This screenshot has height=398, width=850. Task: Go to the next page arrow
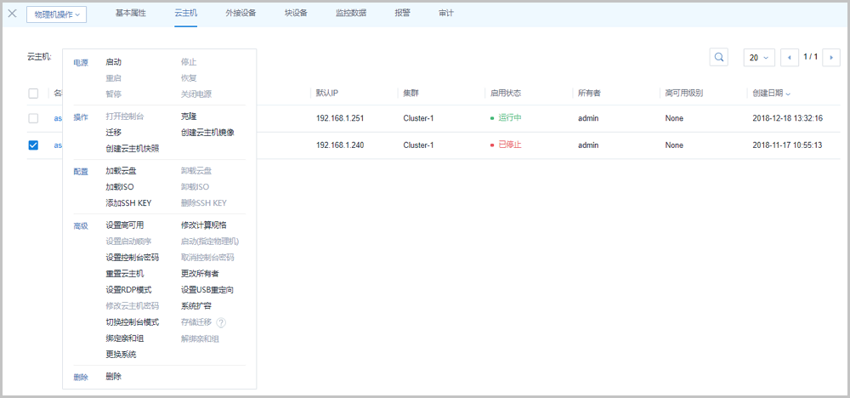pyautogui.click(x=831, y=57)
